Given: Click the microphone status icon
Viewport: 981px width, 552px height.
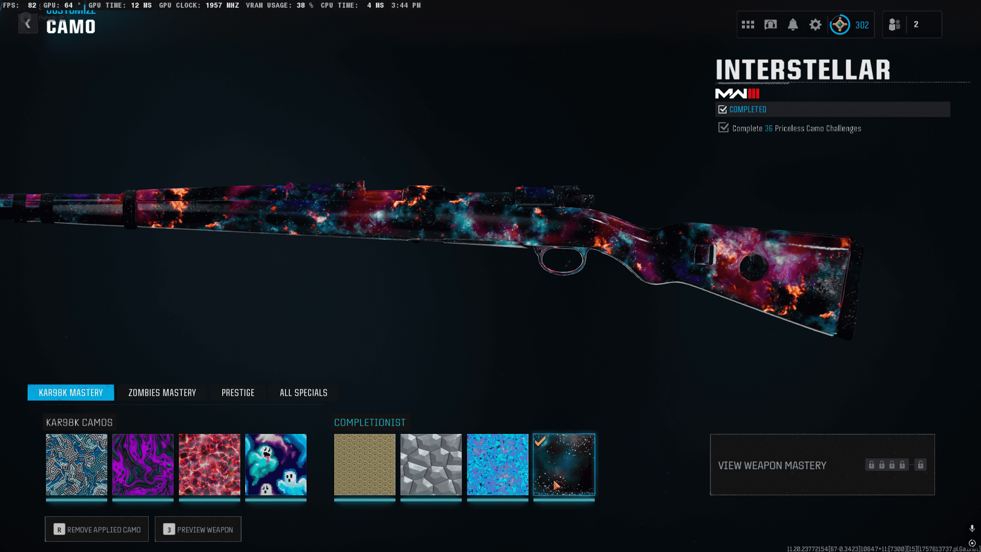Looking at the screenshot, I should click(x=972, y=528).
